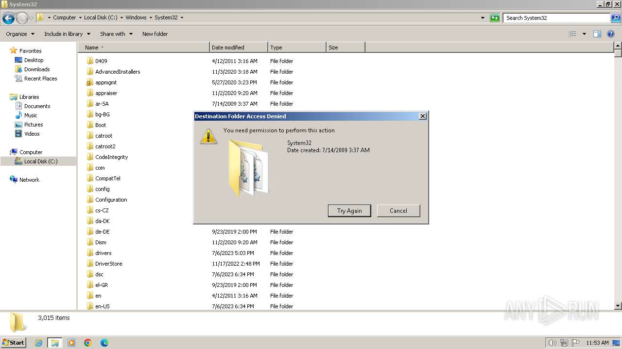The width and height of the screenshot is (622, 349).
Task: Open the previous locations dropdown in the address bar
Action: 483,18
